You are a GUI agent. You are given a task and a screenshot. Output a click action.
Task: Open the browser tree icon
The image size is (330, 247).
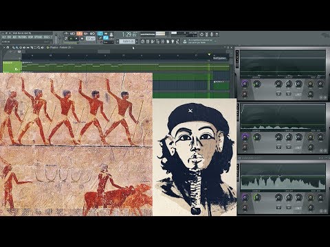(x=157, y=41)
